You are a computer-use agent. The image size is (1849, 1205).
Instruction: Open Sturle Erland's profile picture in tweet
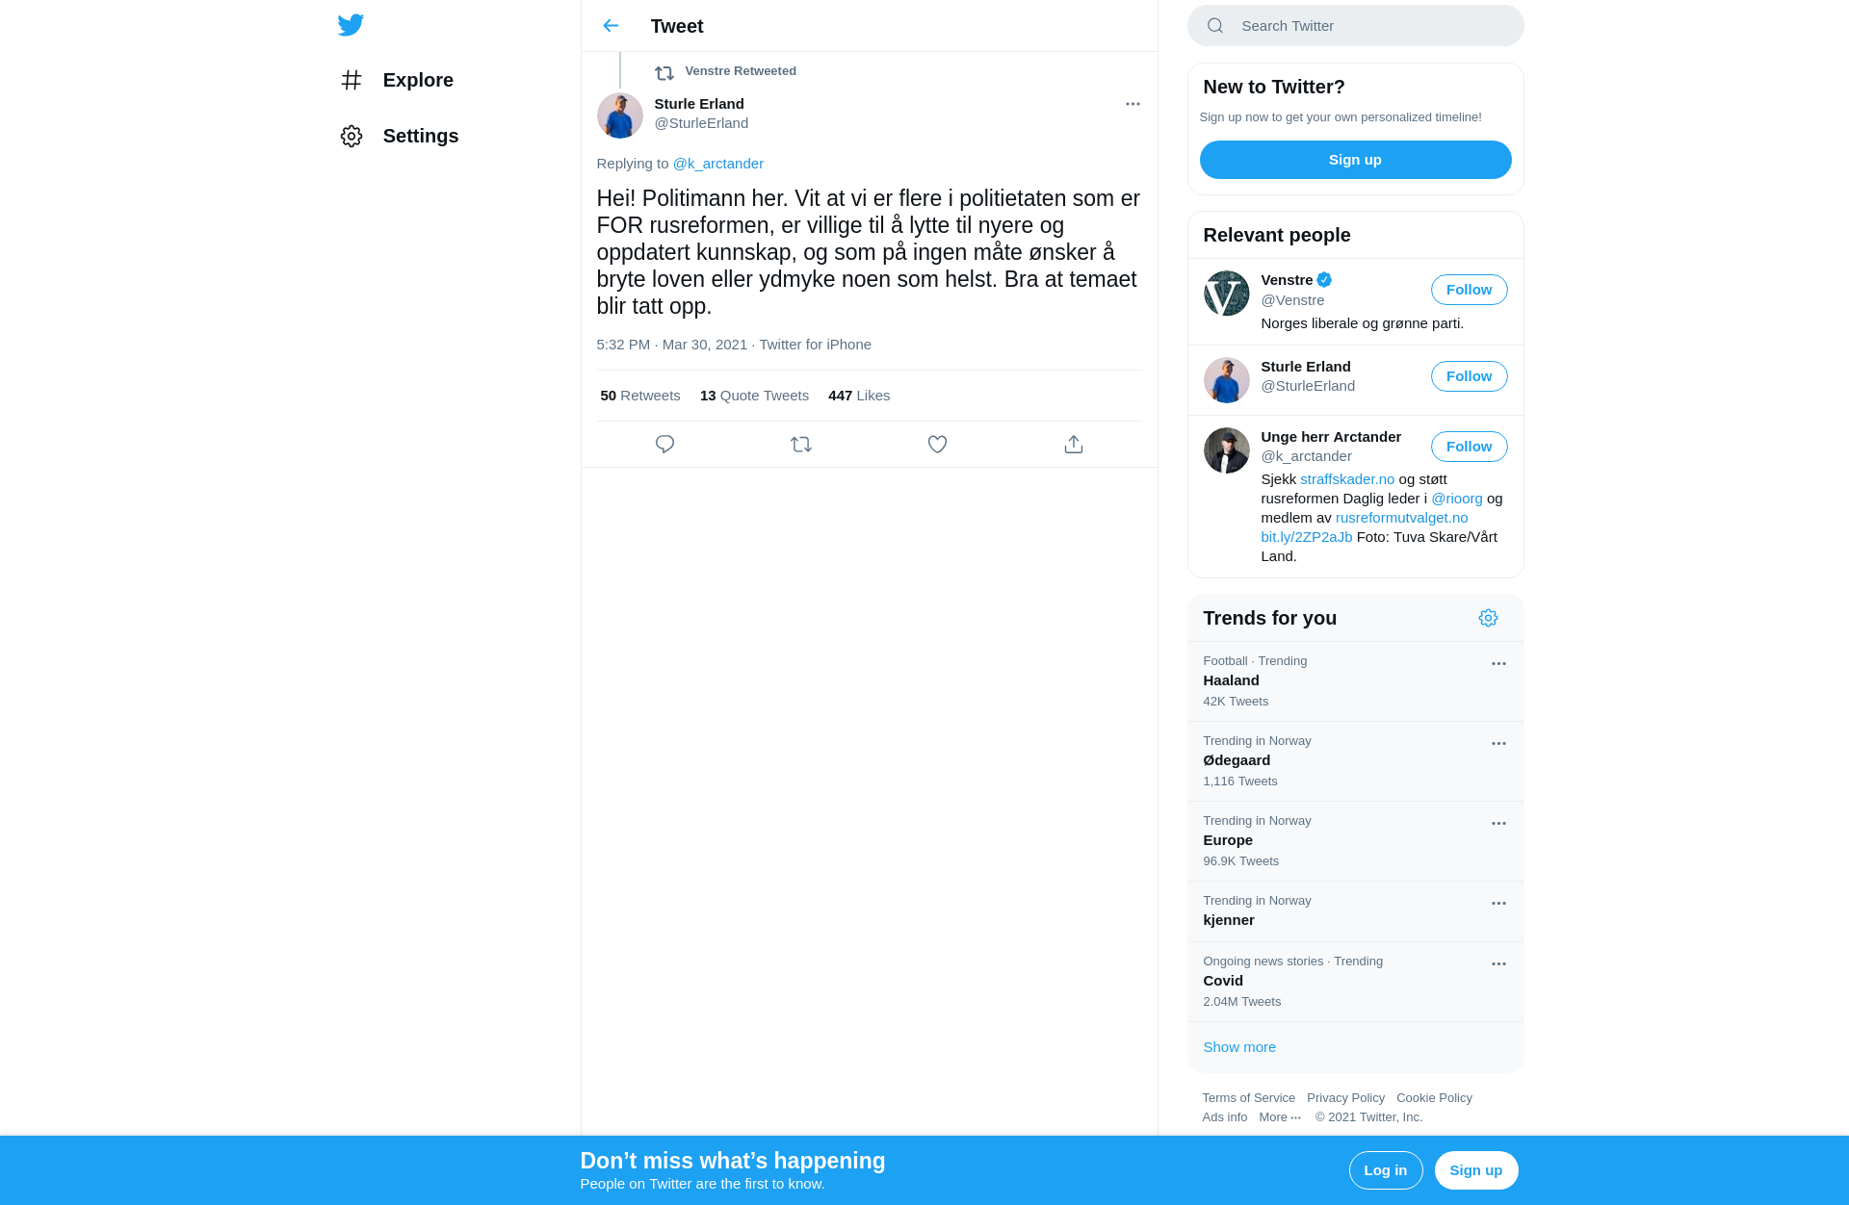pos(620,115)
